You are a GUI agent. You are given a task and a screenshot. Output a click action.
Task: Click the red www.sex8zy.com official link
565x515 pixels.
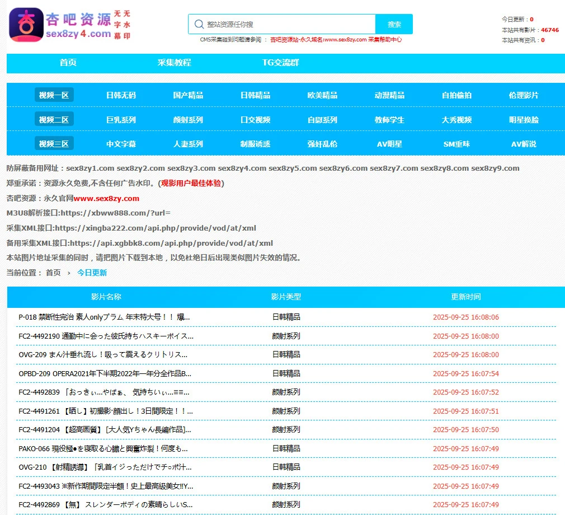coord(106,198)
